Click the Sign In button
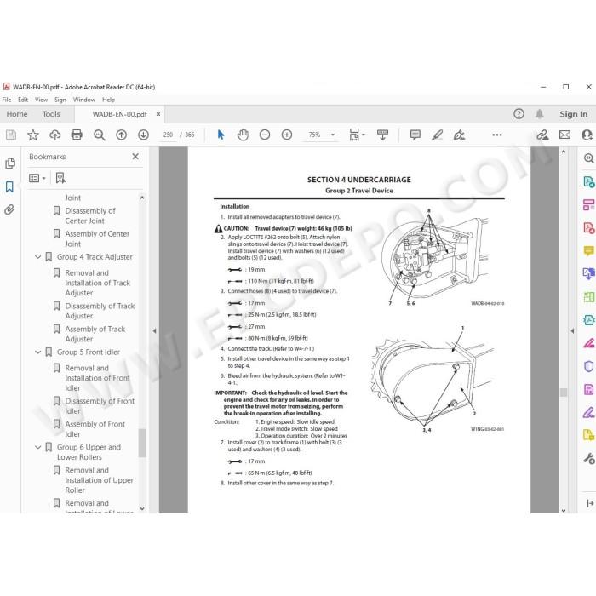 click(x=573, y=114)
